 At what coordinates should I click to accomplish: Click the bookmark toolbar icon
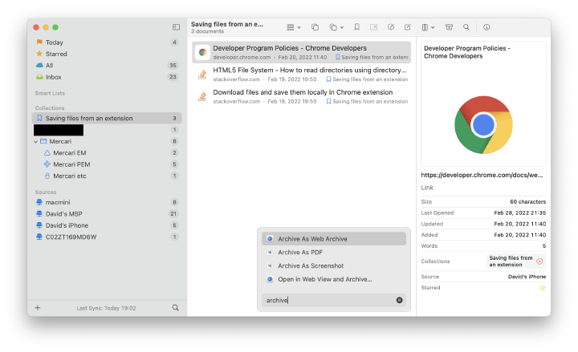pyautogui.click(x=356, y=27)
